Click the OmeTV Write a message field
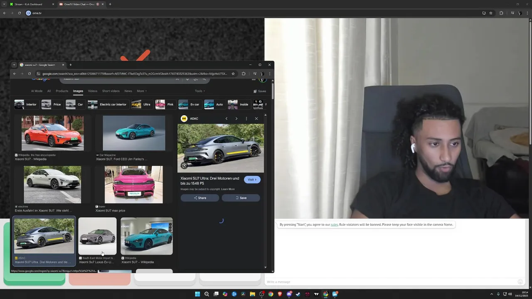This screenshot has height=299, width=532. [391, 282]
